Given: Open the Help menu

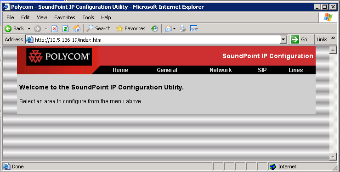Looking at the screenshot, I should [x=106, y=17].
